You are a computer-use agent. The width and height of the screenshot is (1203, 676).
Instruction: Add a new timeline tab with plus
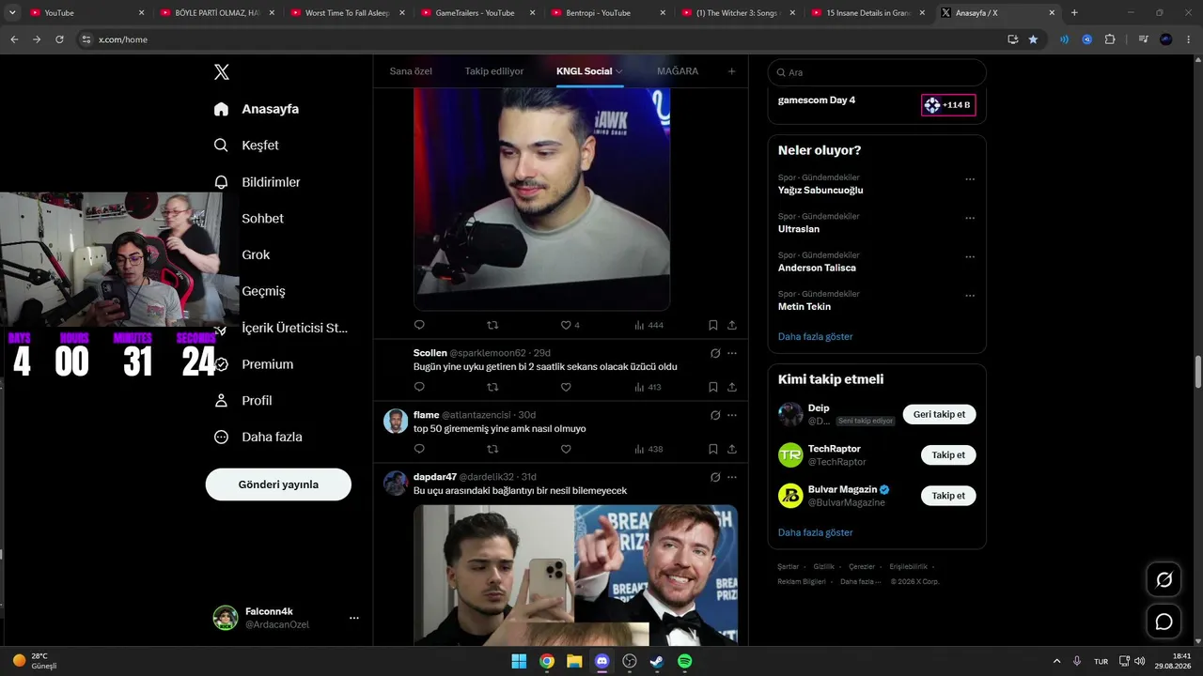(732, 71)
